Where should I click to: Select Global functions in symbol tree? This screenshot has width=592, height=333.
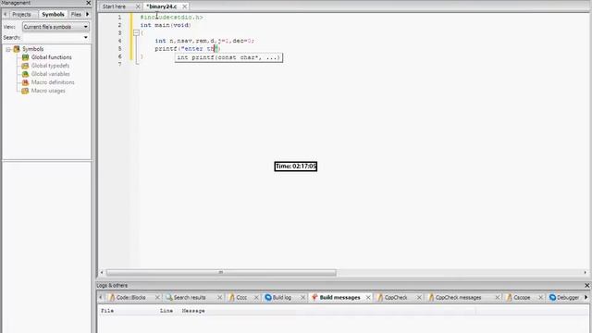52,57
